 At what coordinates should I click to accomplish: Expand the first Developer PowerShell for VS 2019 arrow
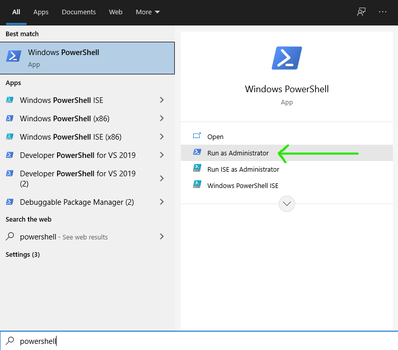pyautogui.click(x=162, y=155)
